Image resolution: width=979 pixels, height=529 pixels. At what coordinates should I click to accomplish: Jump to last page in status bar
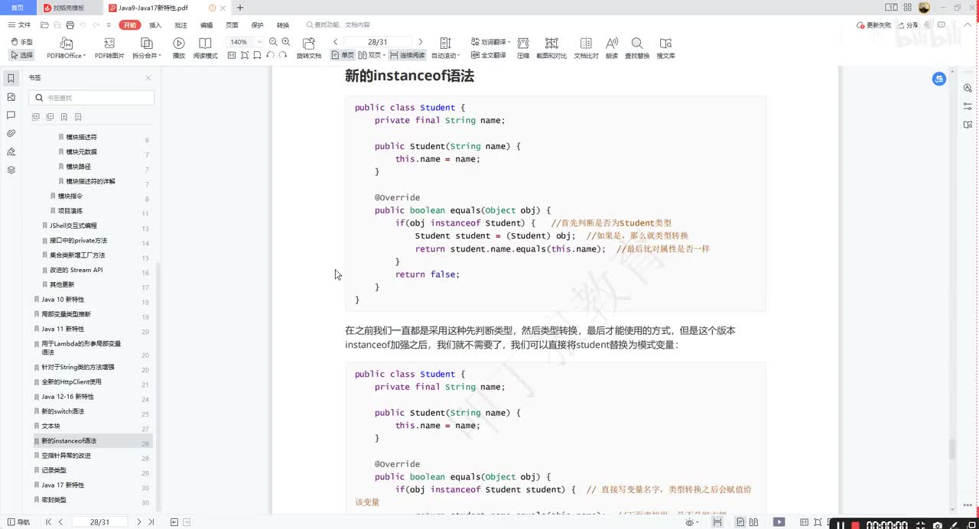(151, 522)
